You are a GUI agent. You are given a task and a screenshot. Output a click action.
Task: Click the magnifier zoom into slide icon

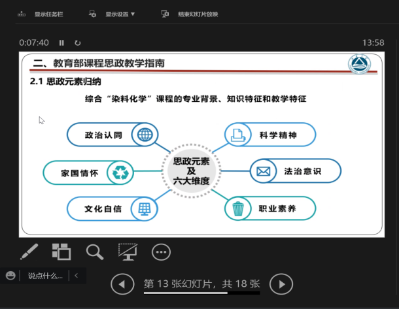pyautogui.click(x=95, y=252)
